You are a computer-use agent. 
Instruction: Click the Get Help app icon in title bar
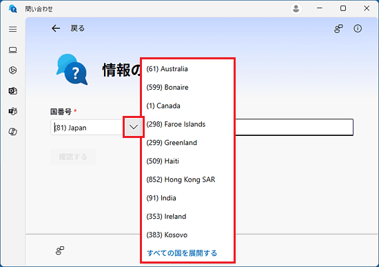tap(13, 9)
